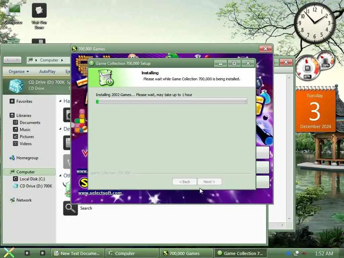Select Network in navigation pane
Viewport: 344px width, 258px height.
[x=24, y=200]
